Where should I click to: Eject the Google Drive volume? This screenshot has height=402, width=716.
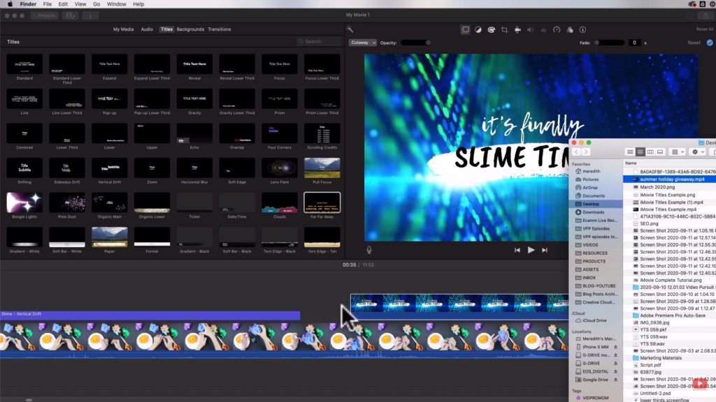[x=615, y=380]
